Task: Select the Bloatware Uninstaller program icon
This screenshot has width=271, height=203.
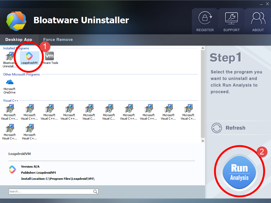Action: [10, 56]
